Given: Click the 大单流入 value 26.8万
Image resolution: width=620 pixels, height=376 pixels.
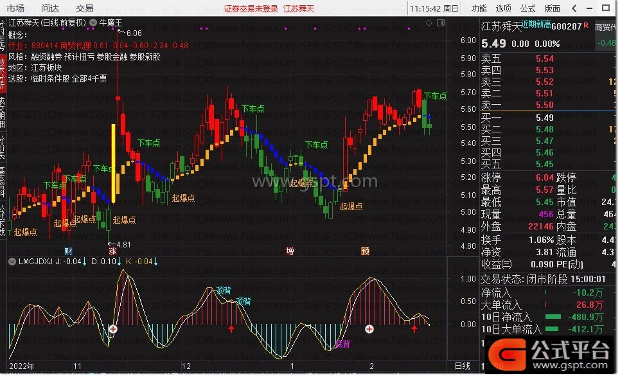Looking at the screenshot, I should point(590,305).
